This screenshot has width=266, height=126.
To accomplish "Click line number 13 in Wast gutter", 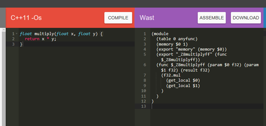I will pyautogui.click(x=144, y=107).
